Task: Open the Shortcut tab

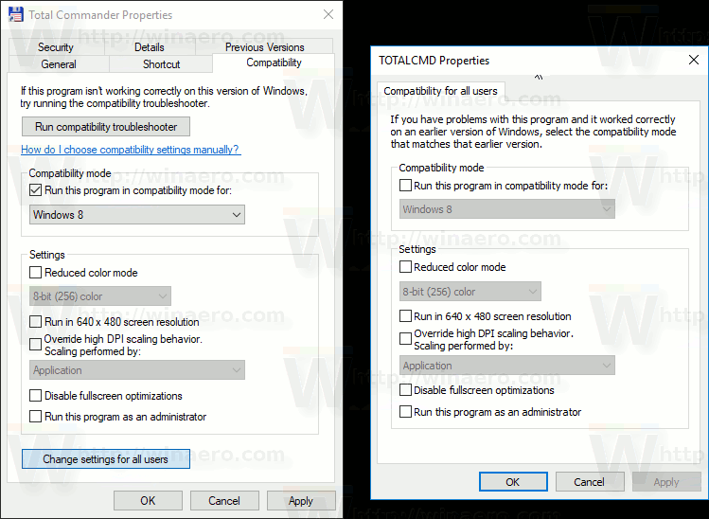Action: tap(162, 64)
